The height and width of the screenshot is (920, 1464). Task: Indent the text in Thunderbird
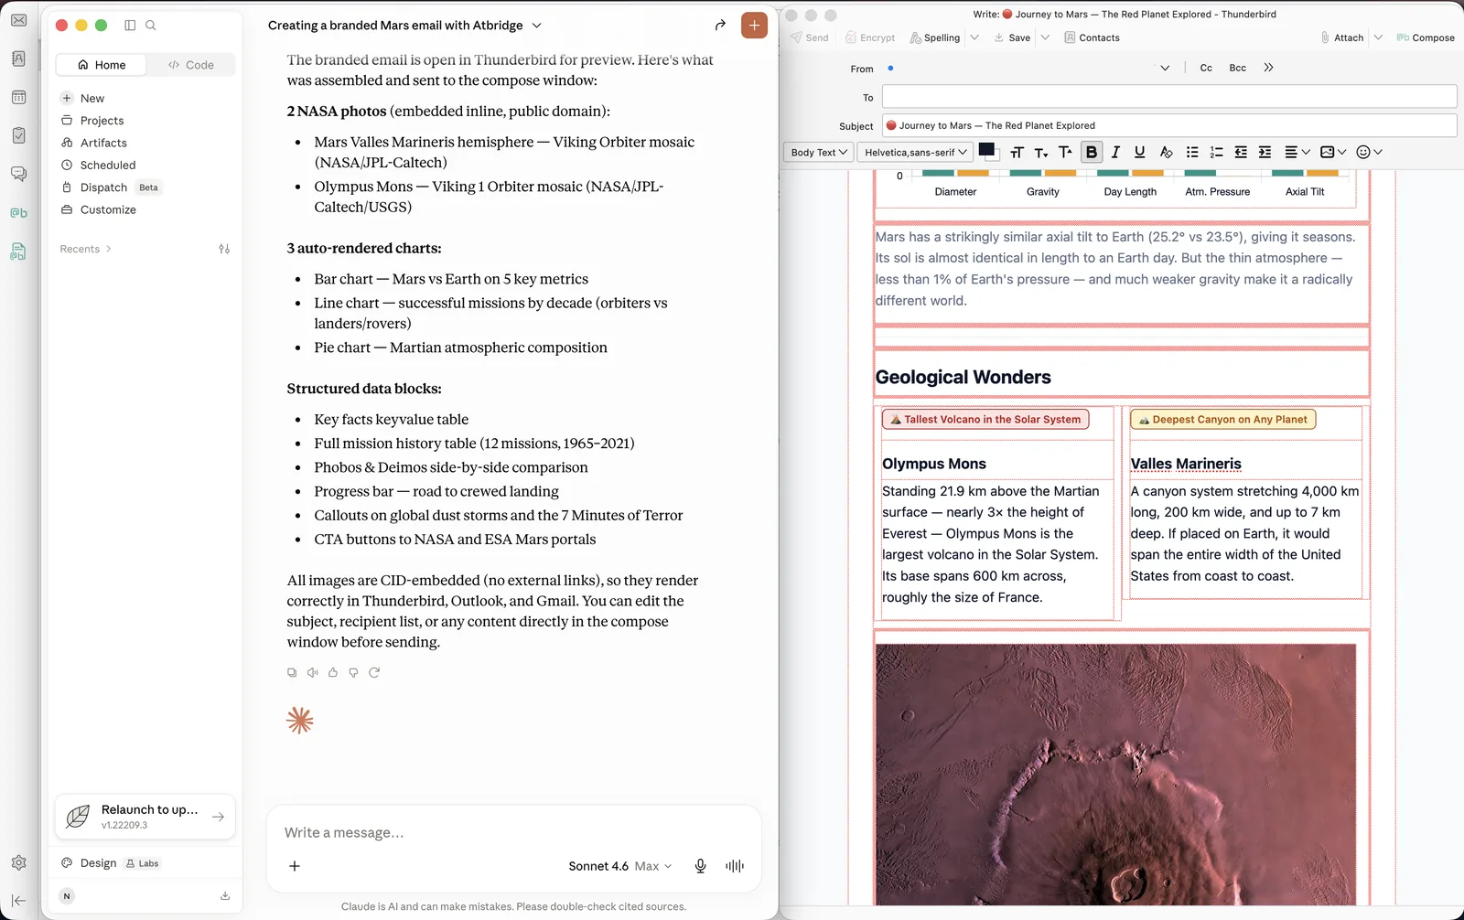pos(1265,153)
